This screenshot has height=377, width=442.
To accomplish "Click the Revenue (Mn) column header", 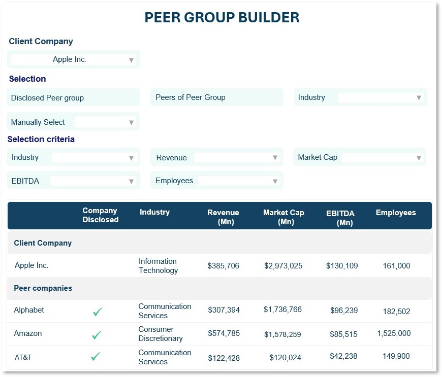I will point(223,217).
